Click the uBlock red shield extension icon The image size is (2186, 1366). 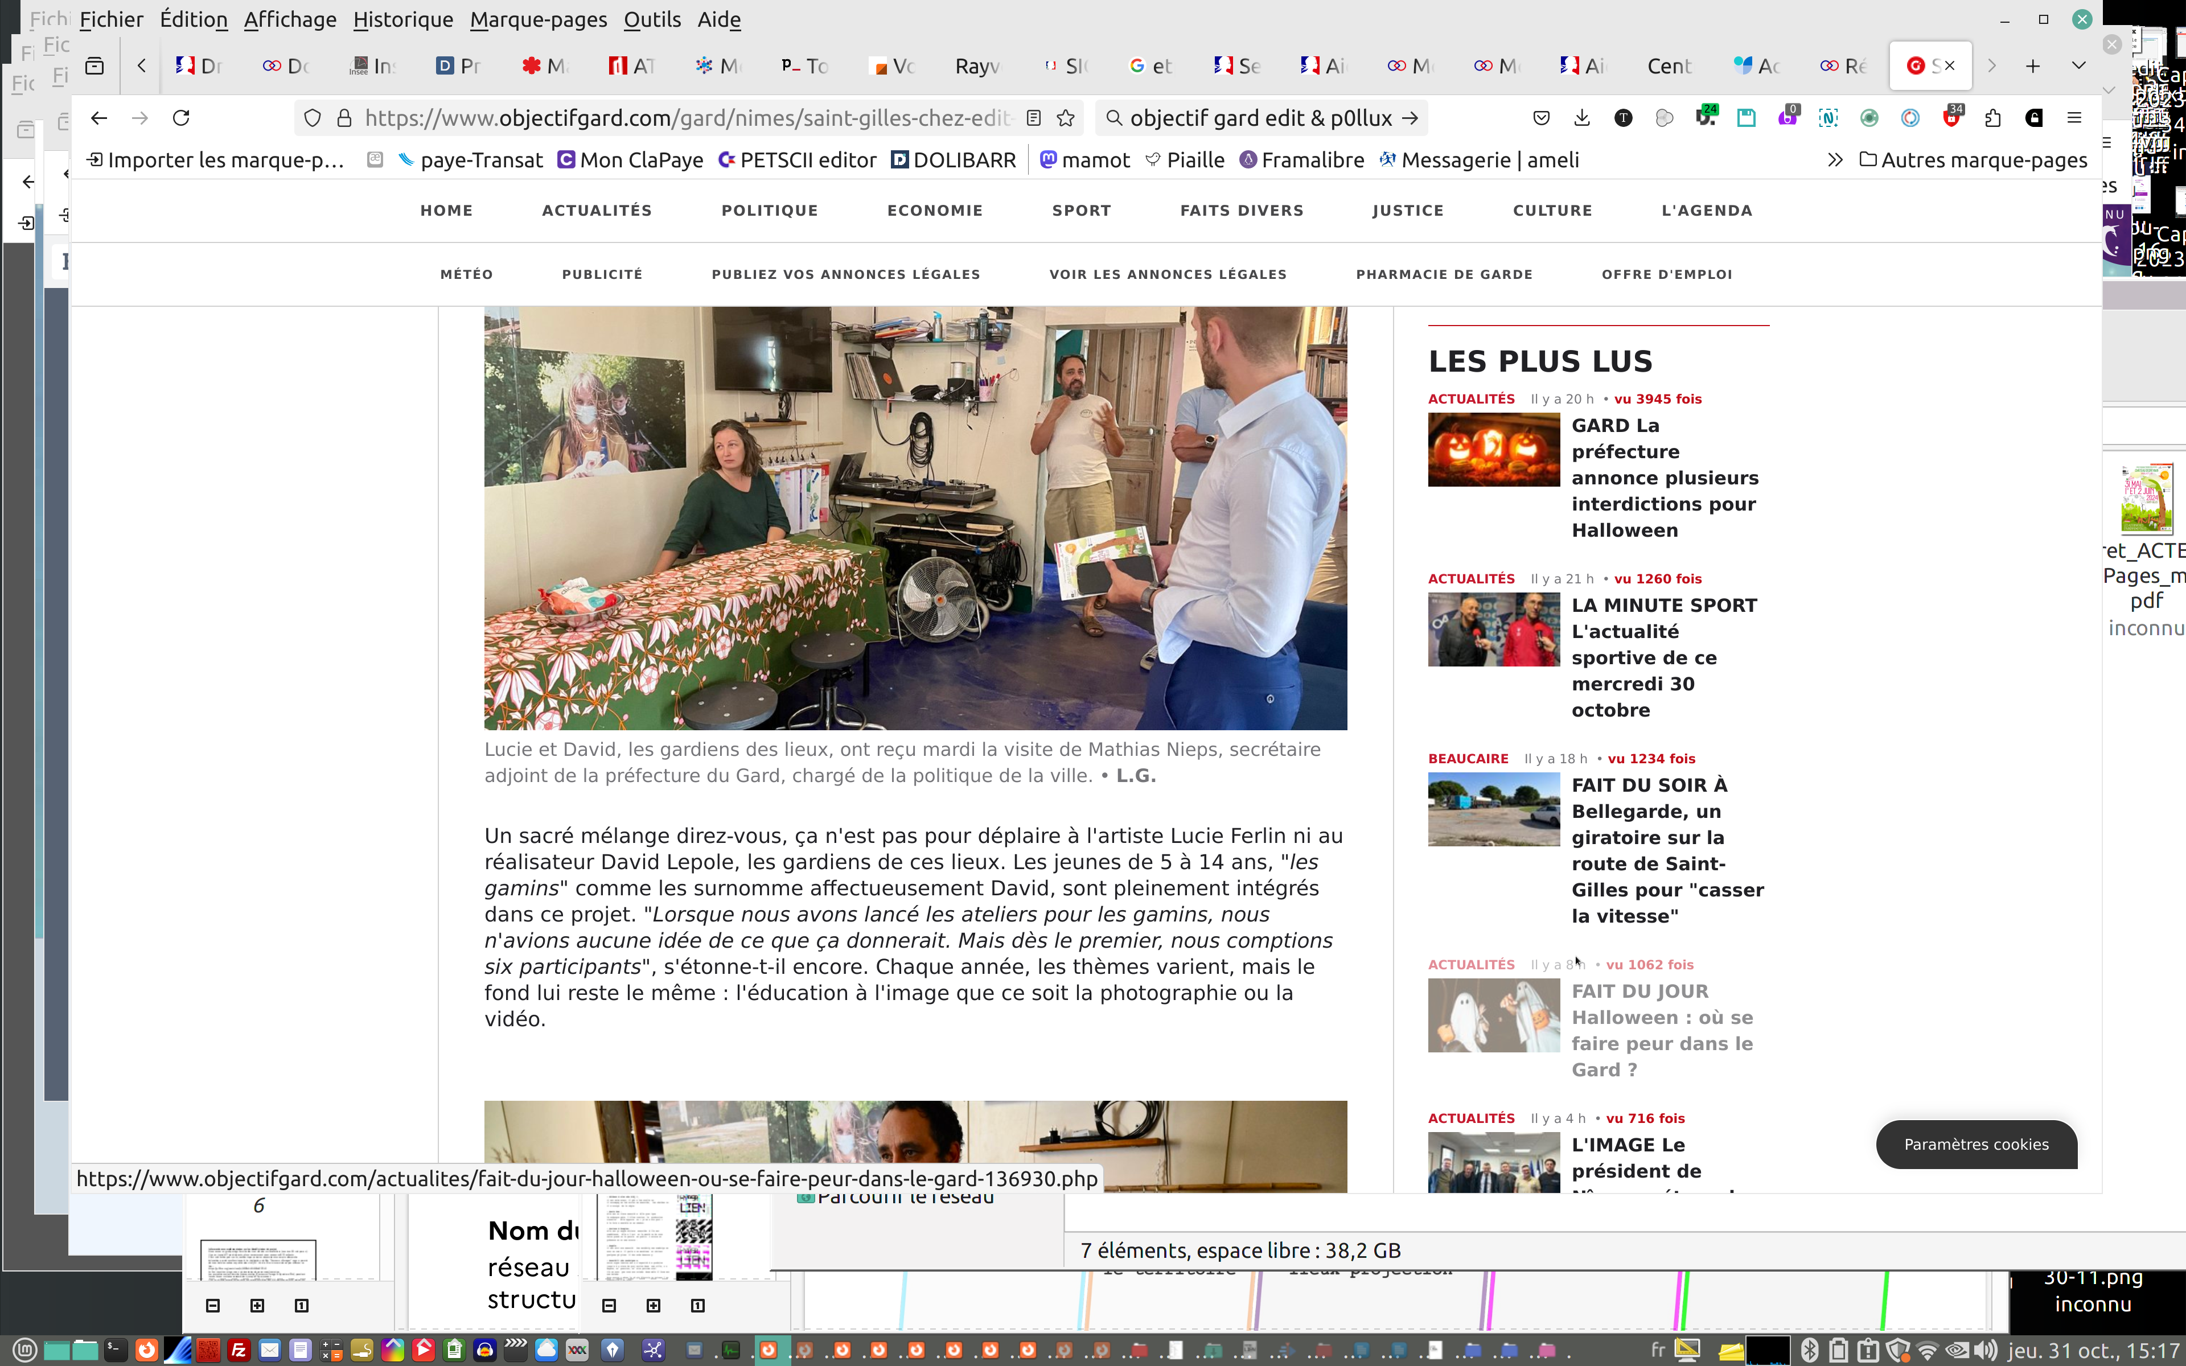point(1951,118)
